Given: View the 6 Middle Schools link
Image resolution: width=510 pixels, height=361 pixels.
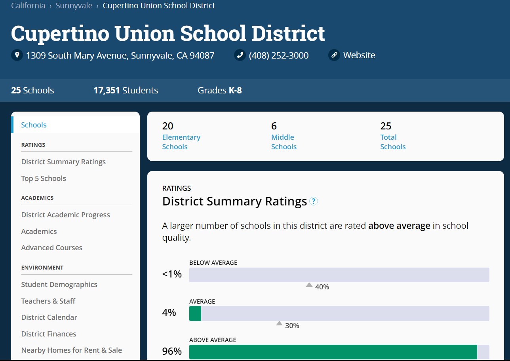Looking at the screenshot, I should (284, 142).
